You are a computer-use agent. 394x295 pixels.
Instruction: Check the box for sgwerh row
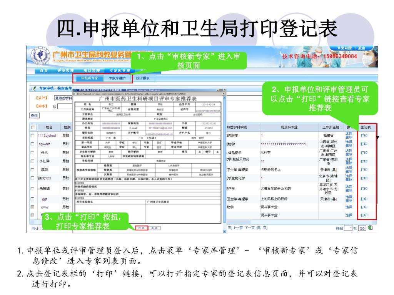[32, 144]
